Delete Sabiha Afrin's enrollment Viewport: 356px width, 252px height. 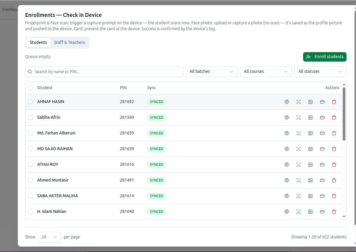334,118
